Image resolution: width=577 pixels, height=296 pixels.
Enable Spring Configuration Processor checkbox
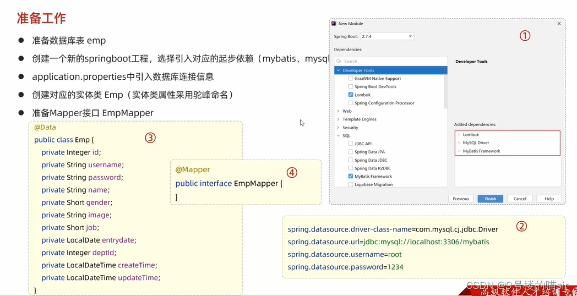coord(350,103)
